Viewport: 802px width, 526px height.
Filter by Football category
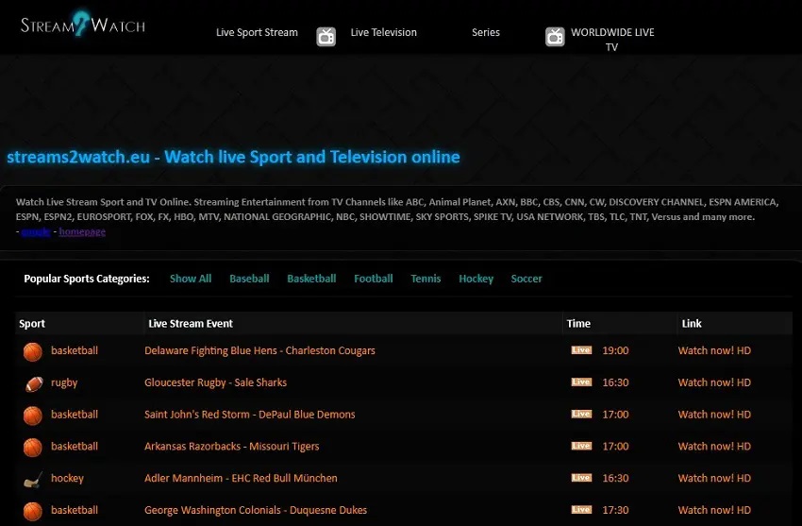coord(374,279)
